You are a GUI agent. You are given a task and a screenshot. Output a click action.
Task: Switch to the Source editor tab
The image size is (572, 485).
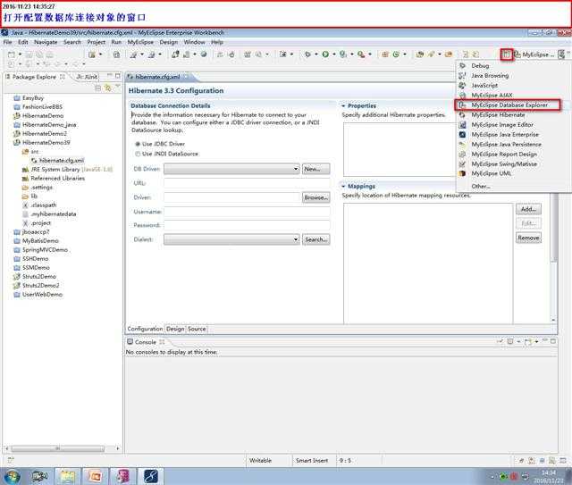tap(197, 329)
